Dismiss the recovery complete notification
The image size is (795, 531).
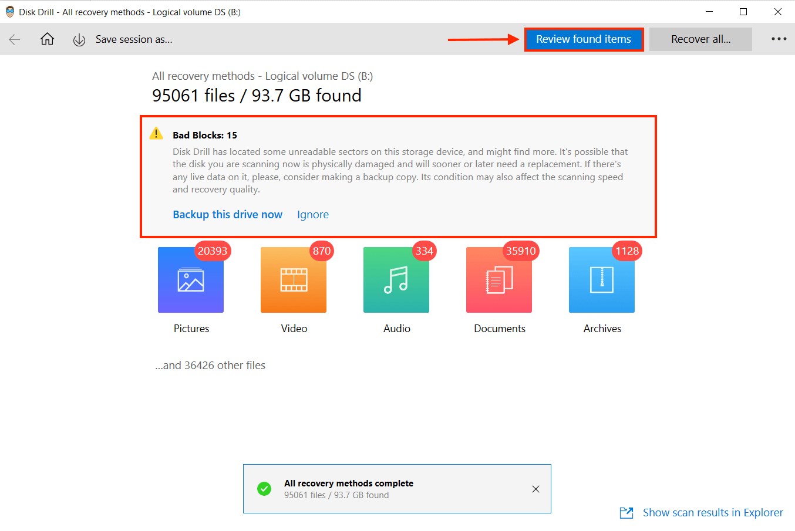click(535, 489)
